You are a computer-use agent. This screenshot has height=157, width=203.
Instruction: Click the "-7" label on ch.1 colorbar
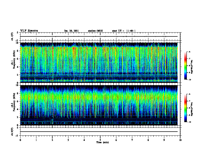pyautogui.click(x=189, y=59)
